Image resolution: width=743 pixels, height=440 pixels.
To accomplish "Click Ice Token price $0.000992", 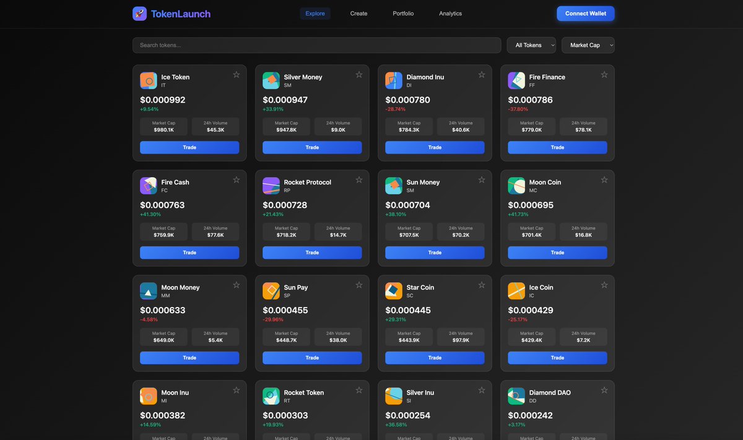I will coord(163,100).
